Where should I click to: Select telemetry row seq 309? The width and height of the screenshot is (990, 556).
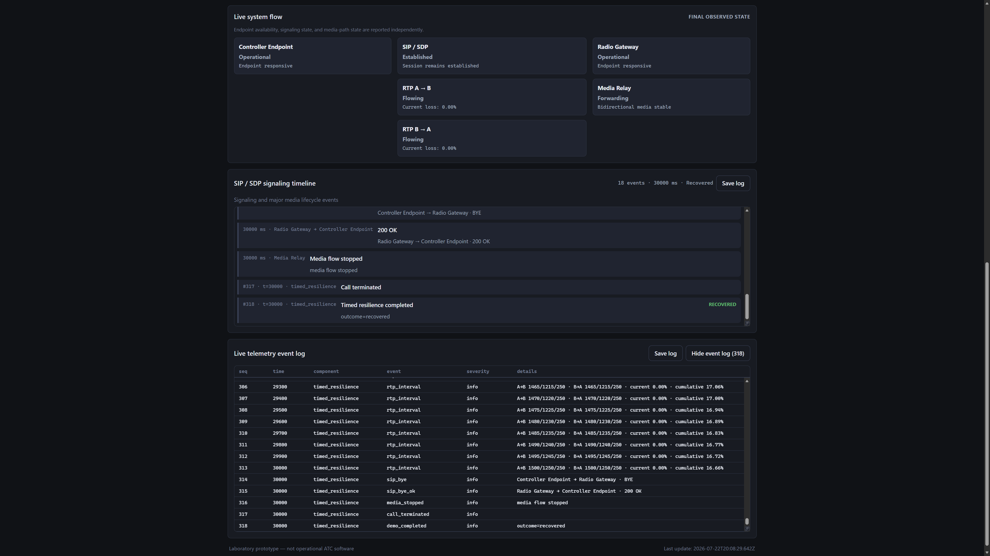[489, 421]
